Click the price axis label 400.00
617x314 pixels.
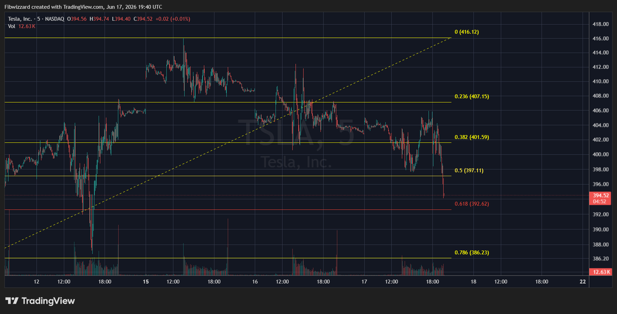click(x=601, y=155)
